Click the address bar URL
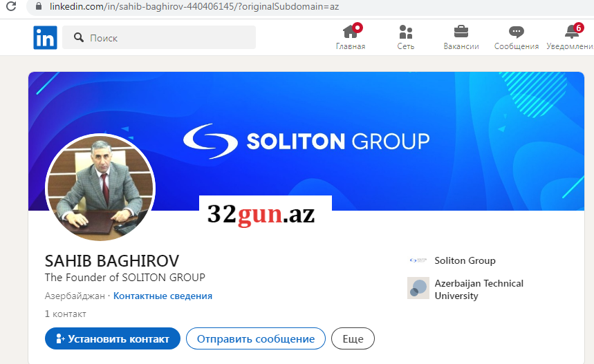Viewport: 594px width, 364px height. pyautogui.click(x=194, y=6)
